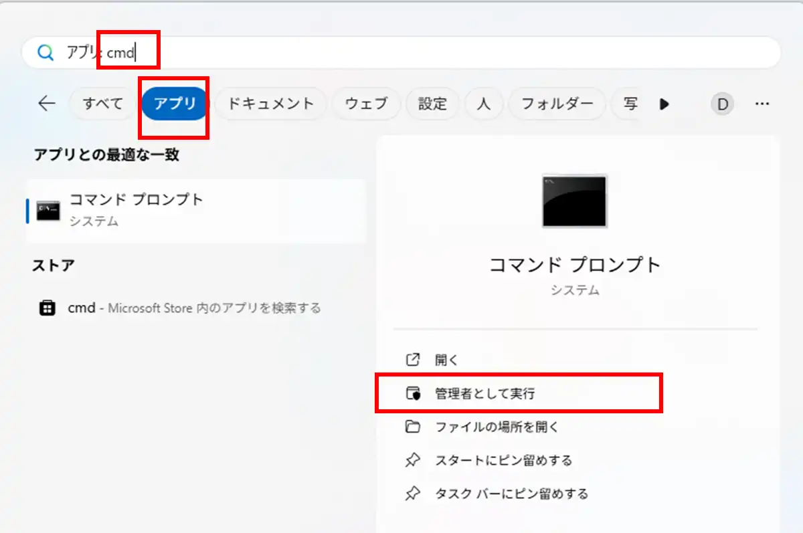Viewport: 803px width, 533px height.
Task: Click the search magnifier icon
Action: pos(46,53)
